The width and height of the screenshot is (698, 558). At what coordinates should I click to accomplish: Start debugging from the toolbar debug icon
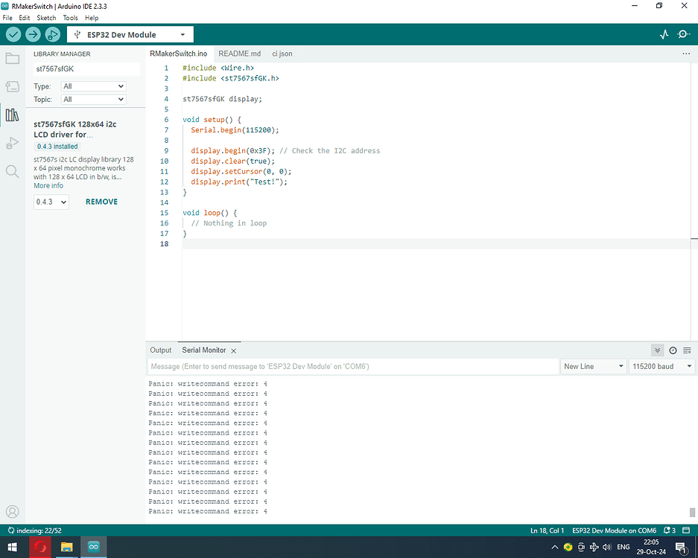coord(52,34)
